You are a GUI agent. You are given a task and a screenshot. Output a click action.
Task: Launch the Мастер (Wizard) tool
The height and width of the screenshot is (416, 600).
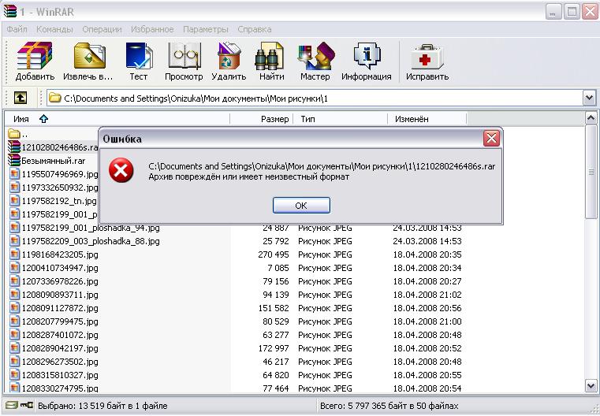point(315,56)
